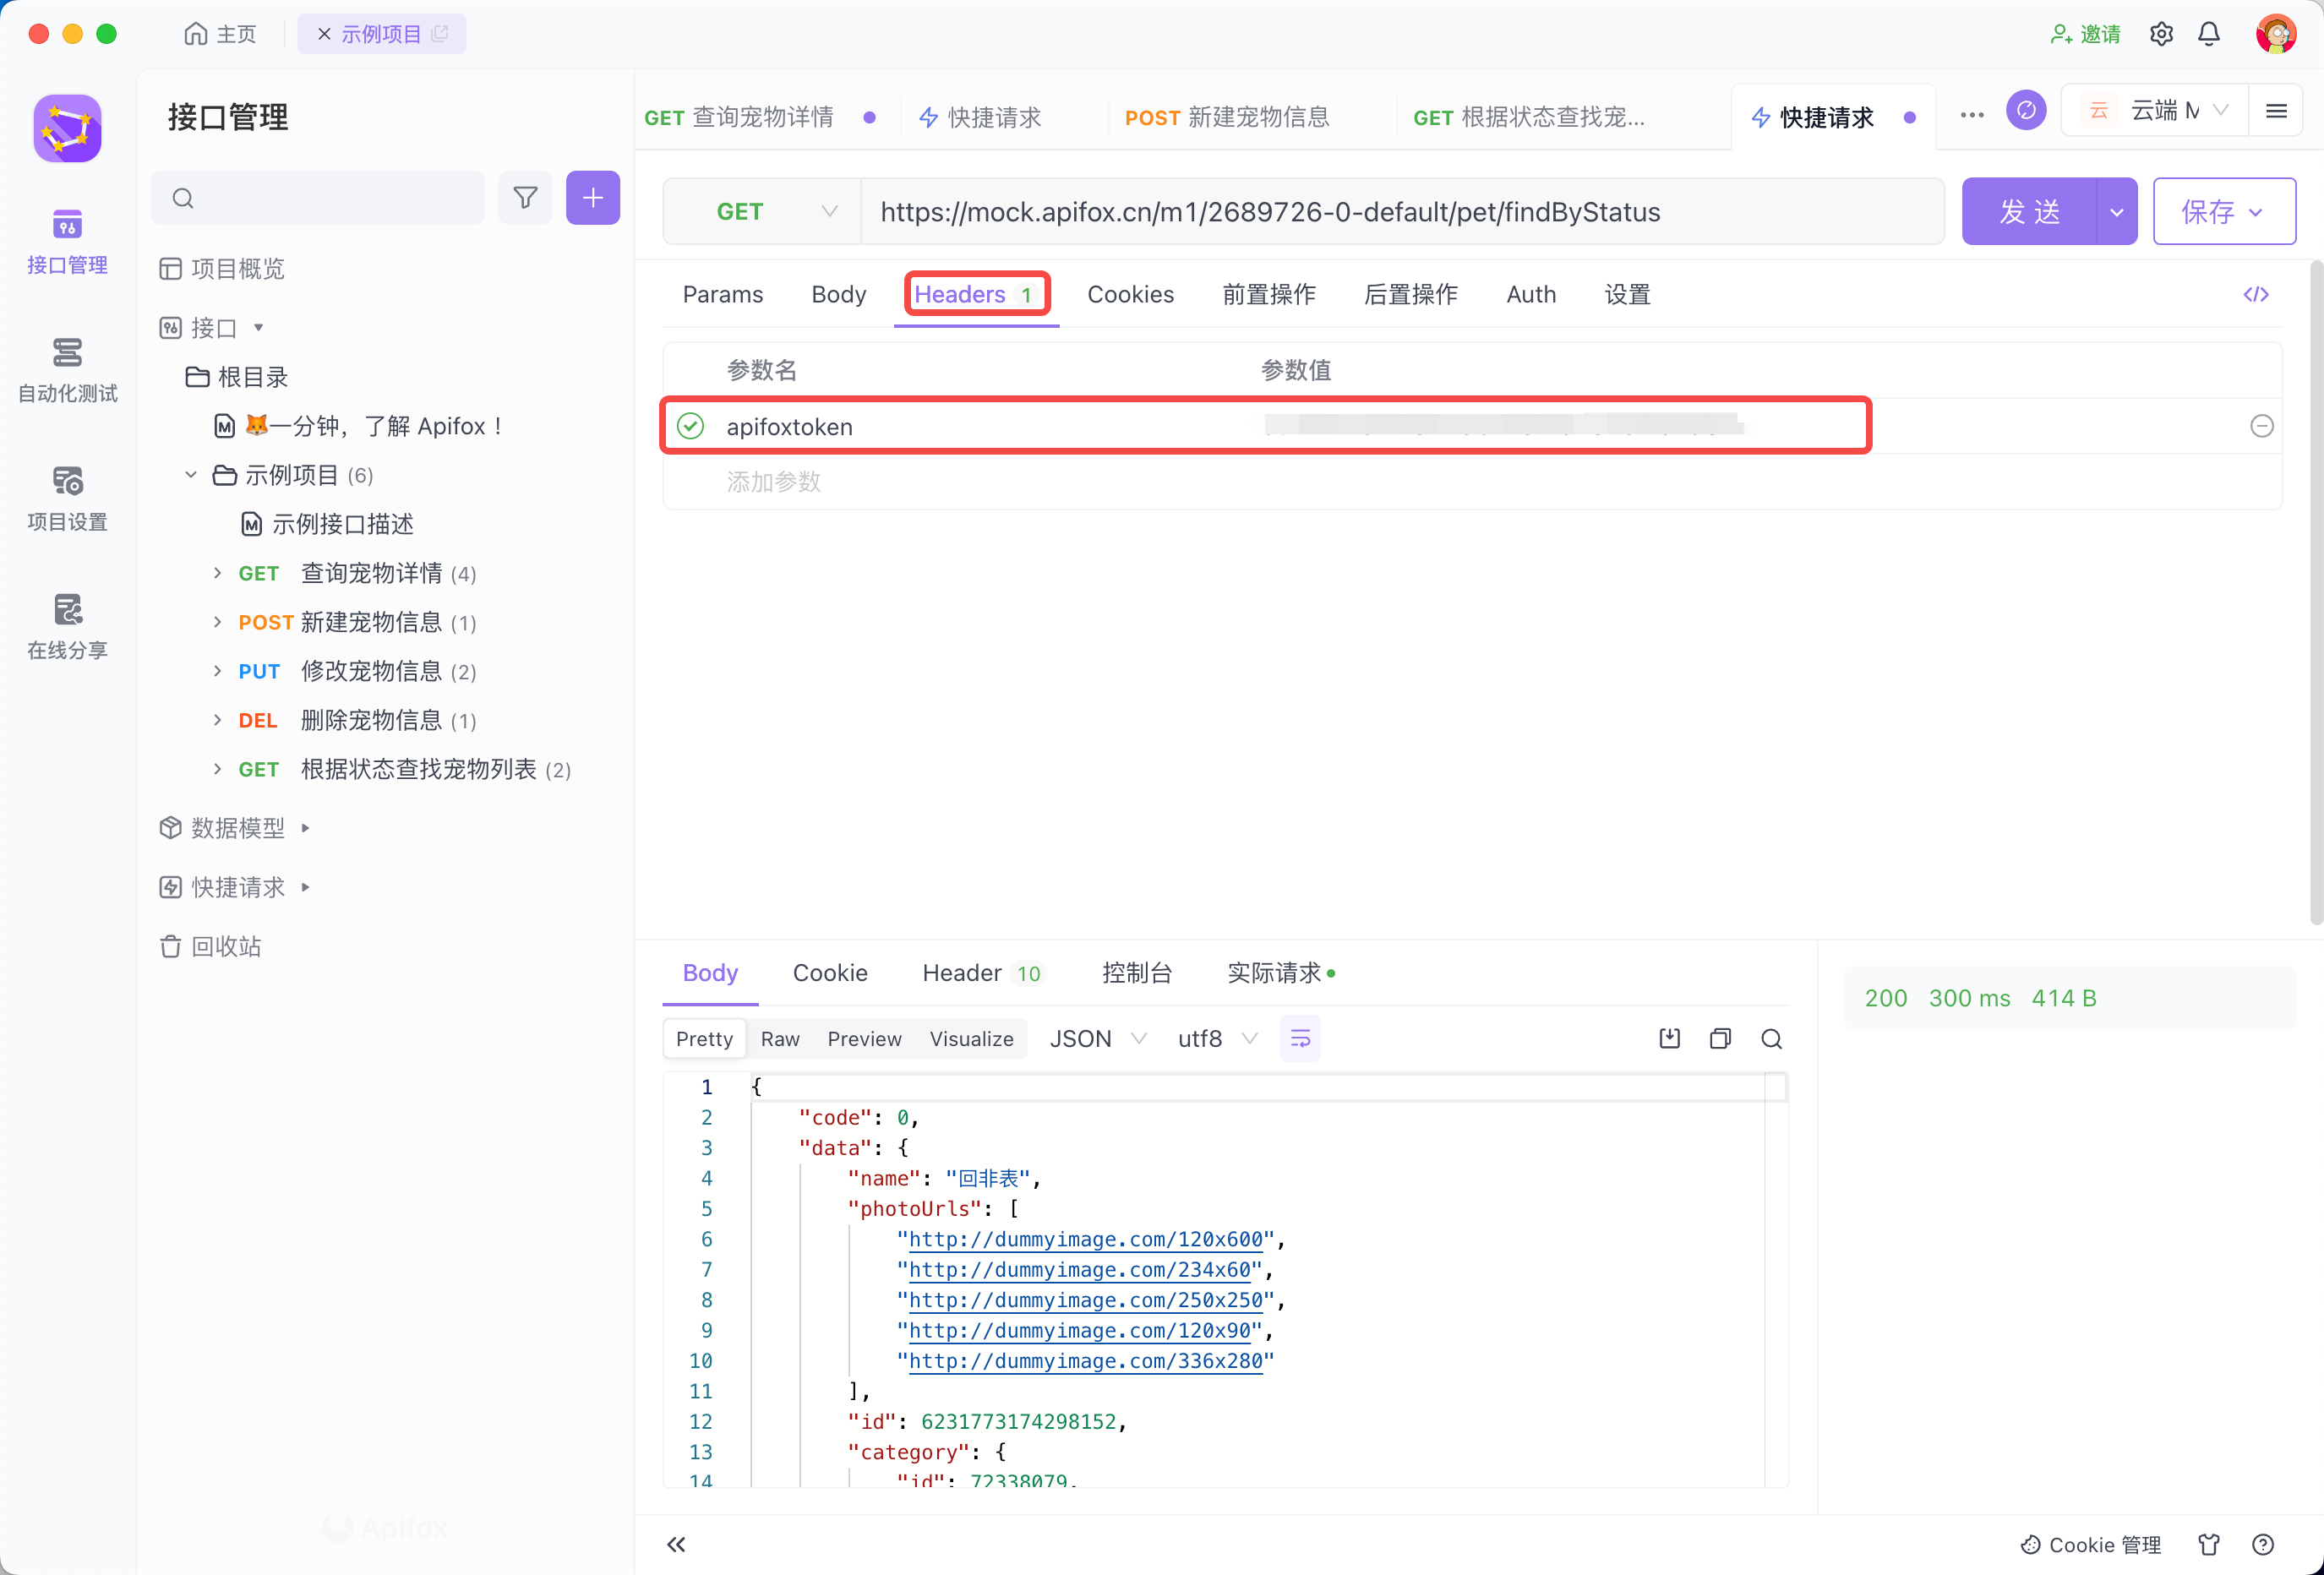Viewport: 2324px width, 1575px height.
Task: Click the purple plus add button
Action: (x=592, y=198)
